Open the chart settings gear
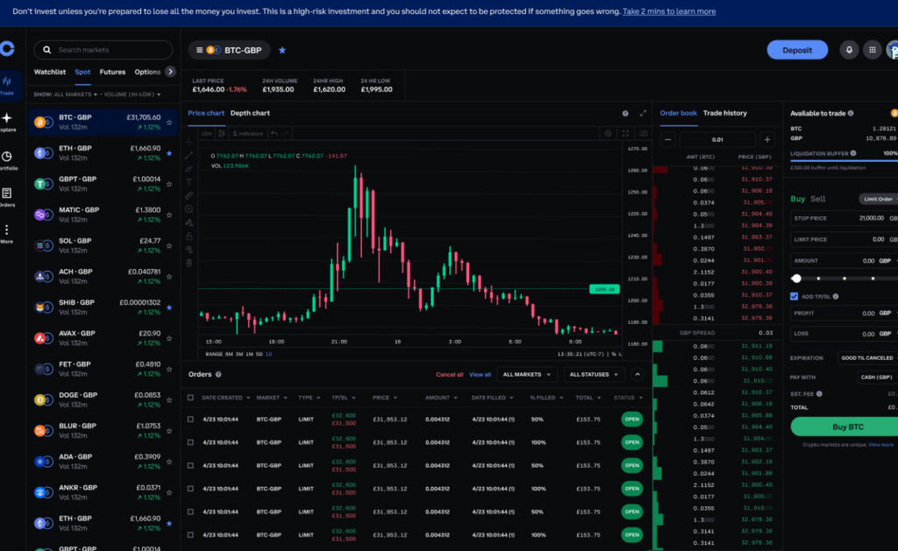898x551 pixels. coord(608,133)
